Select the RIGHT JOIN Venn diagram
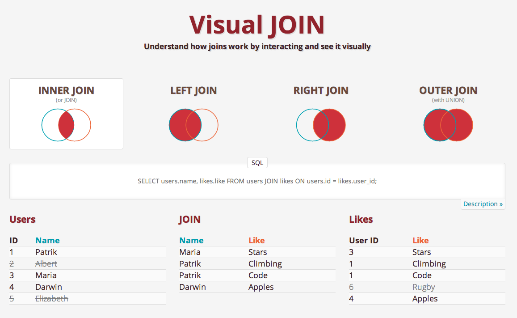This screenshot has width=517, height=318. (321, 125)
